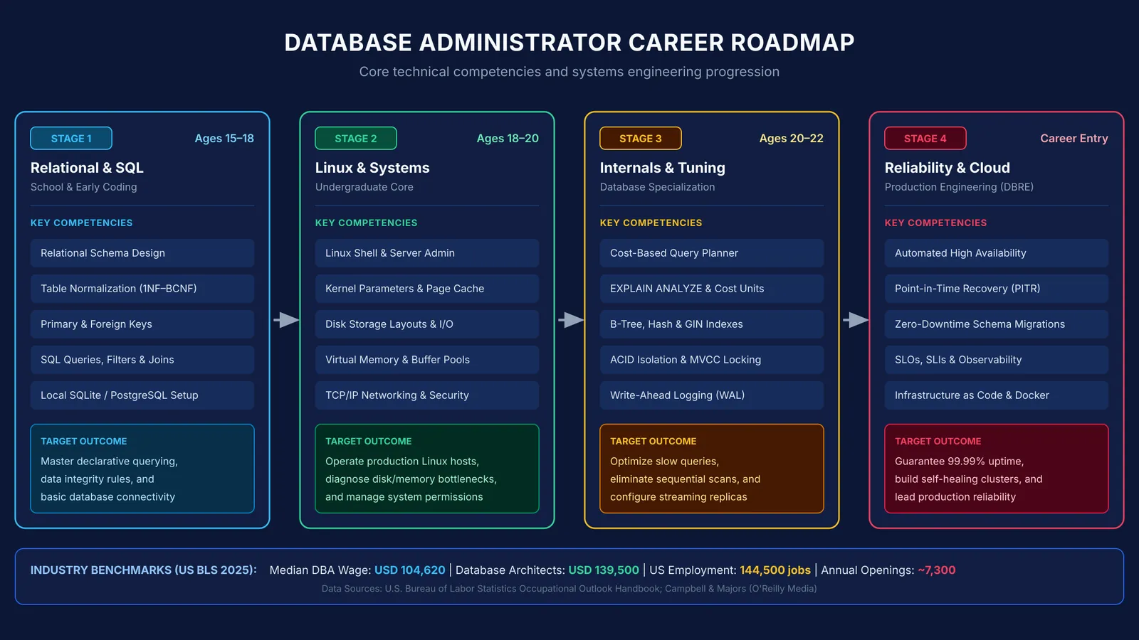Click Write-Ahead Logging (WAL)
The image size is (1139, 640).
tap(712, 395)
